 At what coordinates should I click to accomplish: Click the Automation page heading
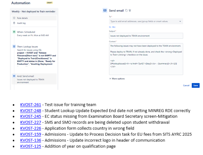[x=21, y=3]
